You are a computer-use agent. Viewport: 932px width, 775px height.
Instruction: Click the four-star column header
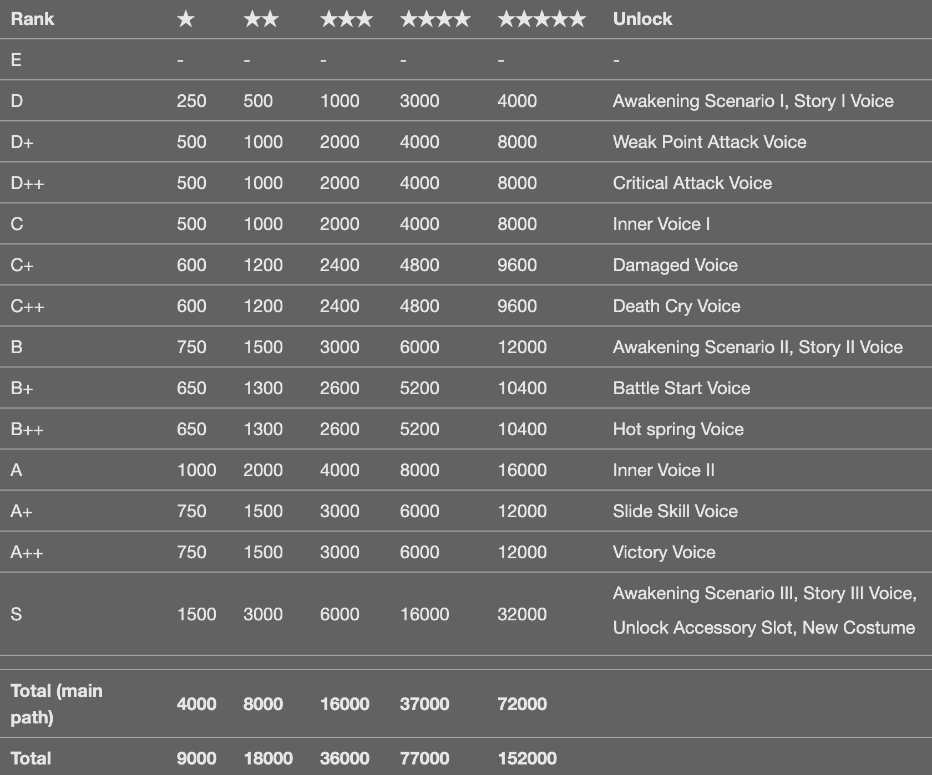pyautogui.click(x=435, y=19)
